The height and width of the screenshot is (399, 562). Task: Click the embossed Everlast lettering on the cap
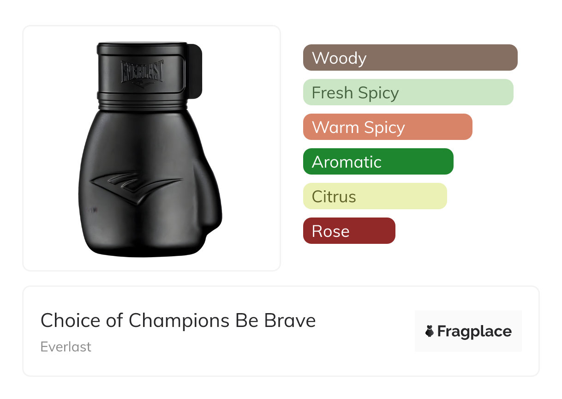pyautogui.click(x=142, y=71)
